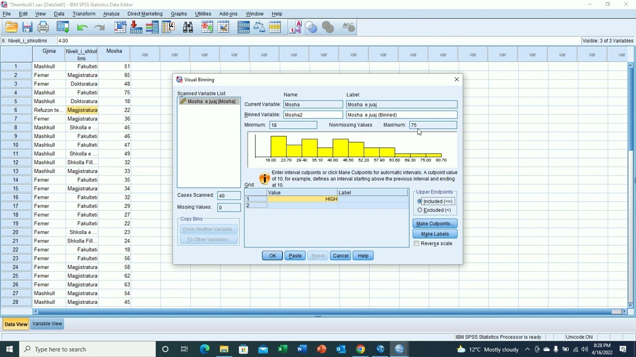
Task: Select the Excluded (<) upper endpoint option
Action: (x=434, y=210)
